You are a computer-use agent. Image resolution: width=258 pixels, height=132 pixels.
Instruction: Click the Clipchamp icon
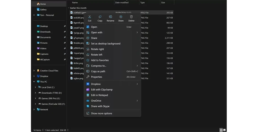tap(88, 90)
